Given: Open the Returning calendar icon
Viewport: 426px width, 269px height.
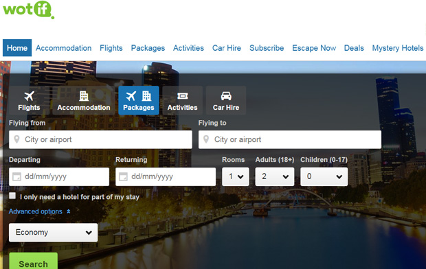Looking at the screenshot, I should click(x=124, y=177).
